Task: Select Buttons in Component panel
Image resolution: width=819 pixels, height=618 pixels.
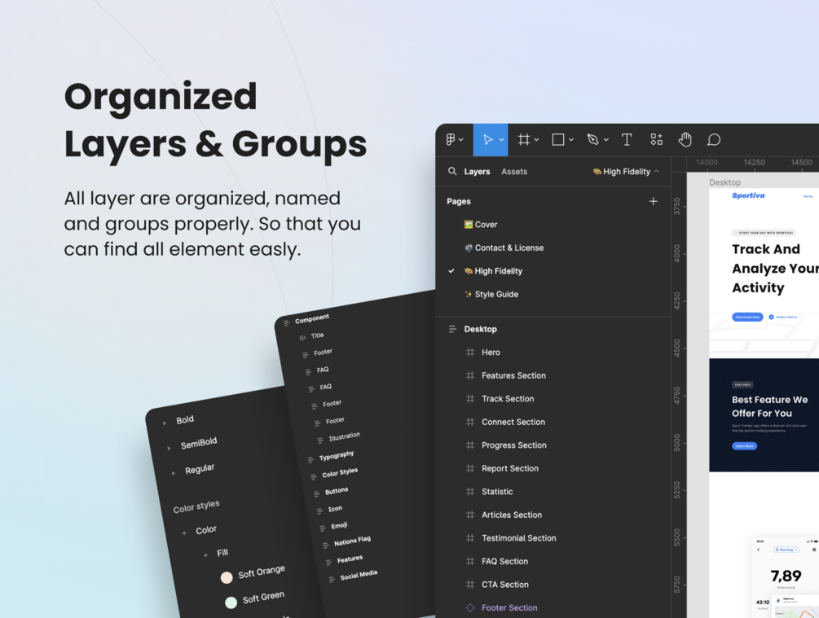Action: tap(337, 491)
